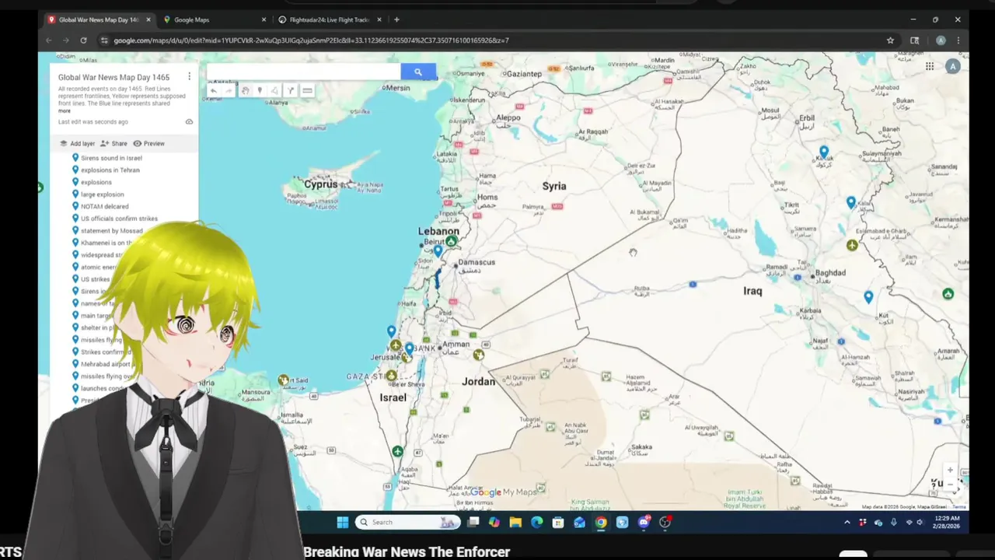Bookmark this page with the star icon
This screenshot has height=560, width=995.
click(890, 40)
